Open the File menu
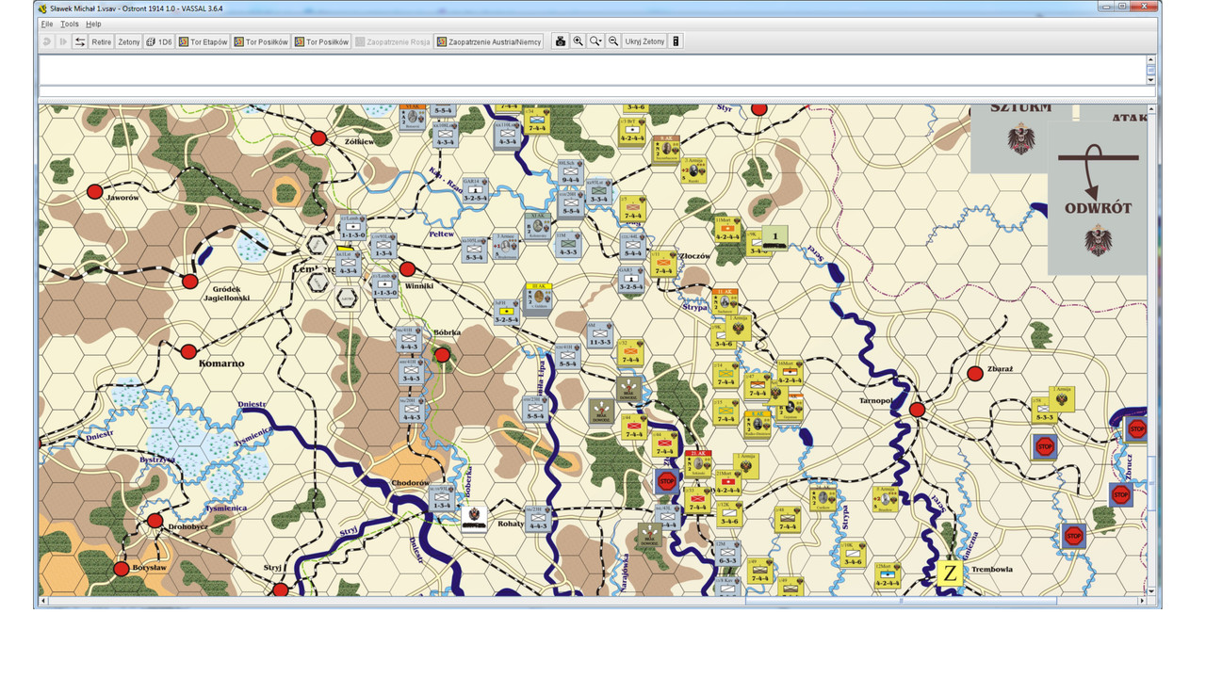Screen dimensions: 1206x678 coord(47,24)
